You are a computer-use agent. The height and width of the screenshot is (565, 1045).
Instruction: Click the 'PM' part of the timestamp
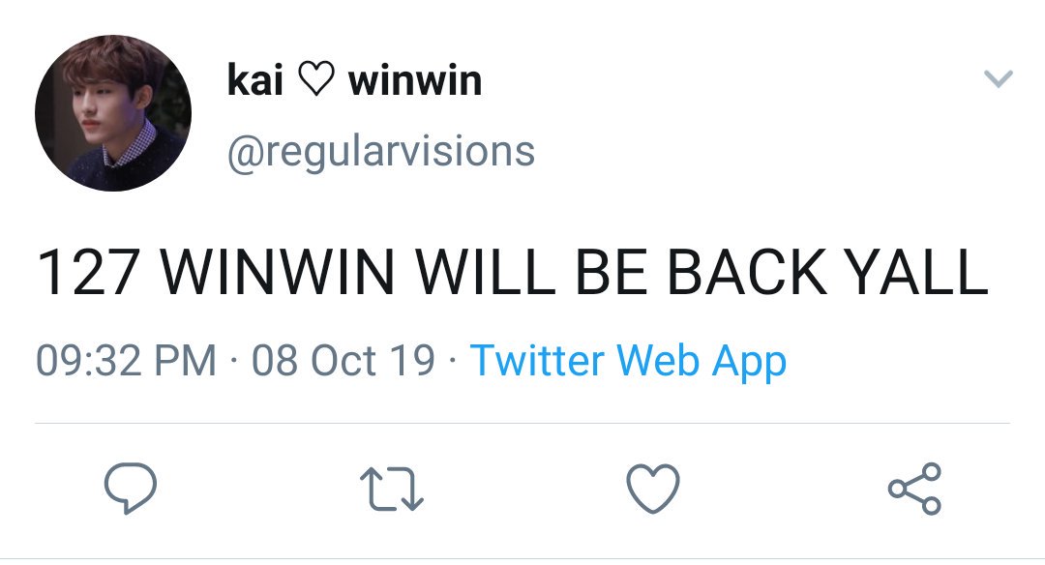pos(185,361)
